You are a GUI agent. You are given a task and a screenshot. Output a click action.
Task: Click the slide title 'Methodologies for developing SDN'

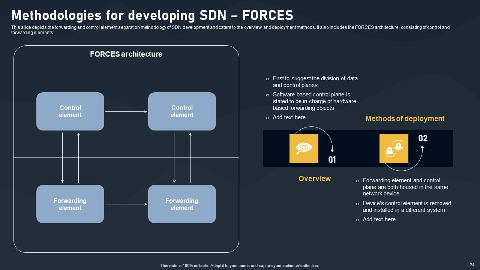coord(152,15)
